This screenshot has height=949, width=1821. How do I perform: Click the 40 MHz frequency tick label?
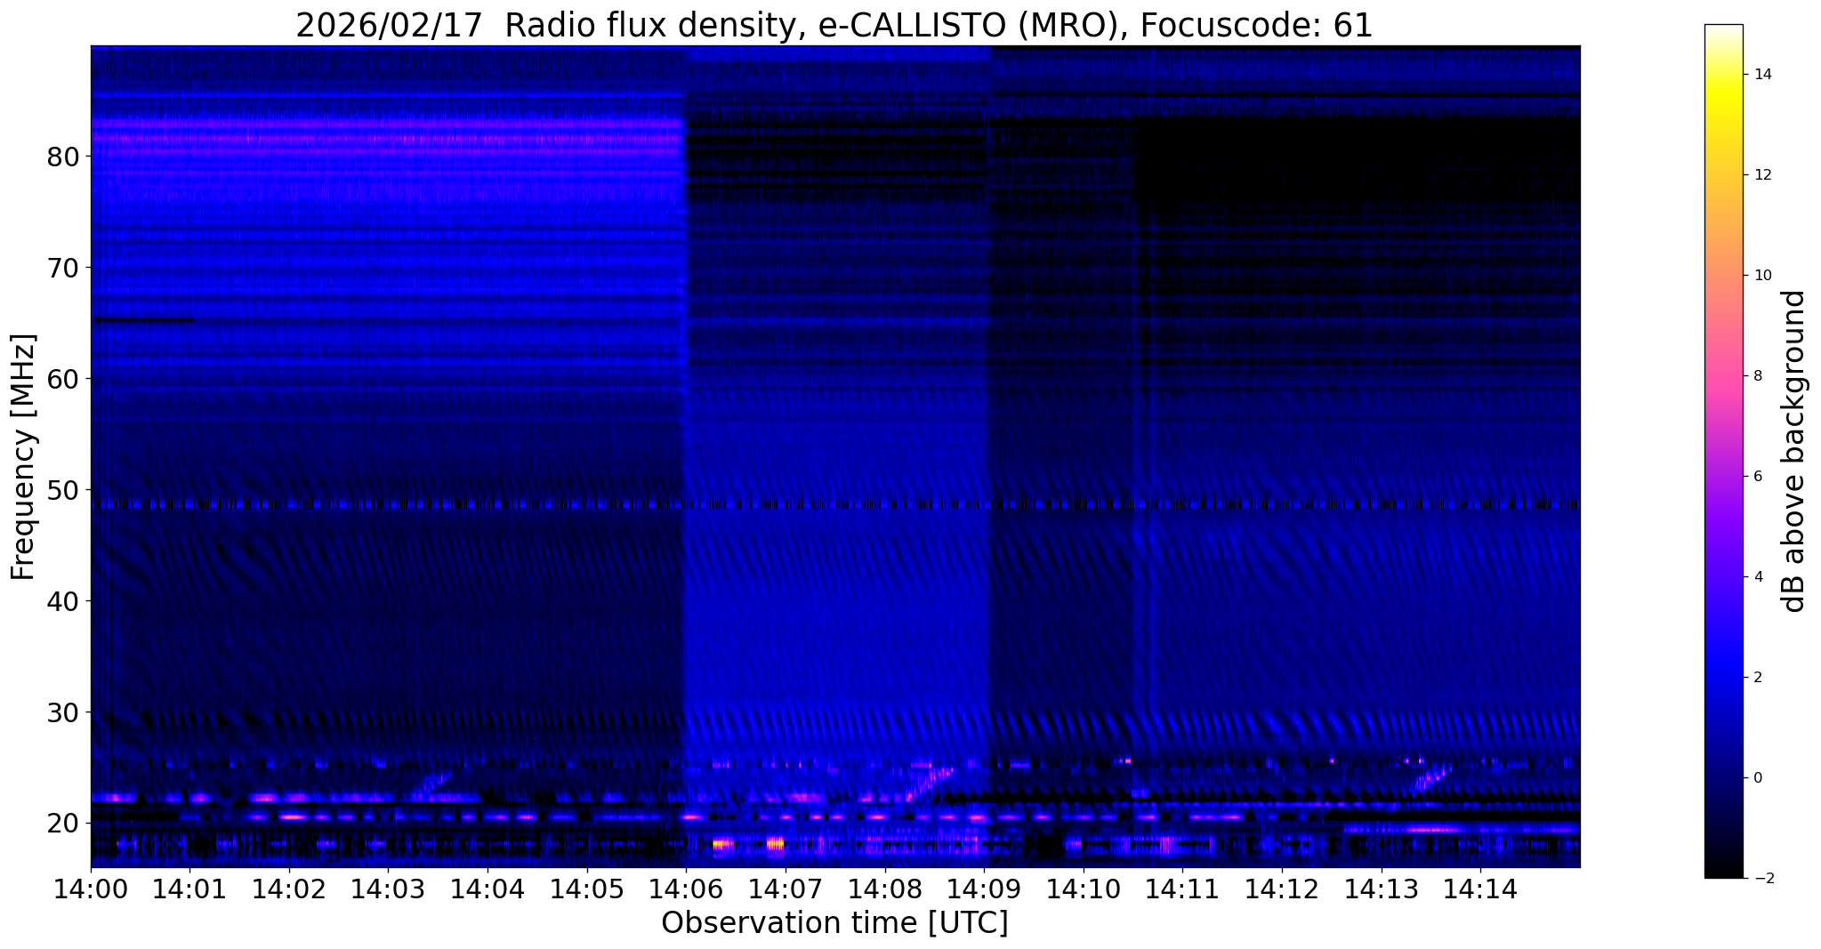62,601
